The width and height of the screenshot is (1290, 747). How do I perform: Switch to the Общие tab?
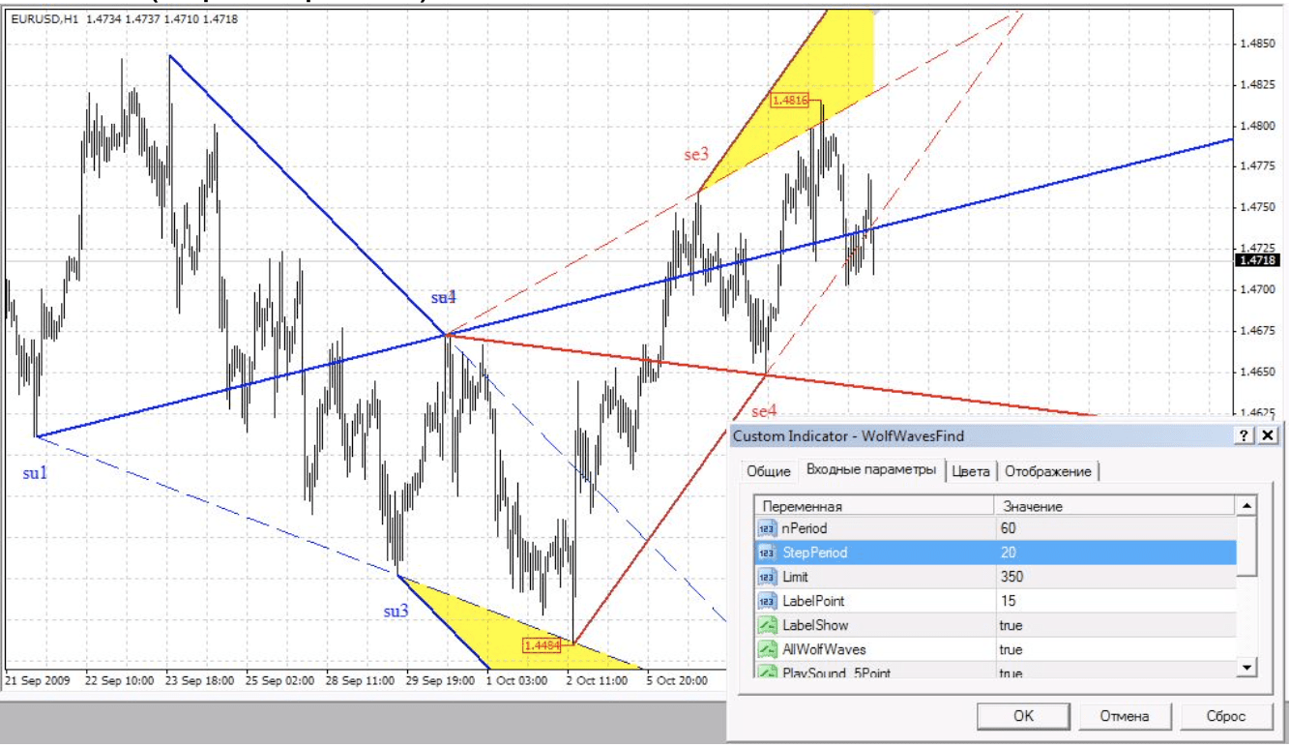tap(768, 471)
